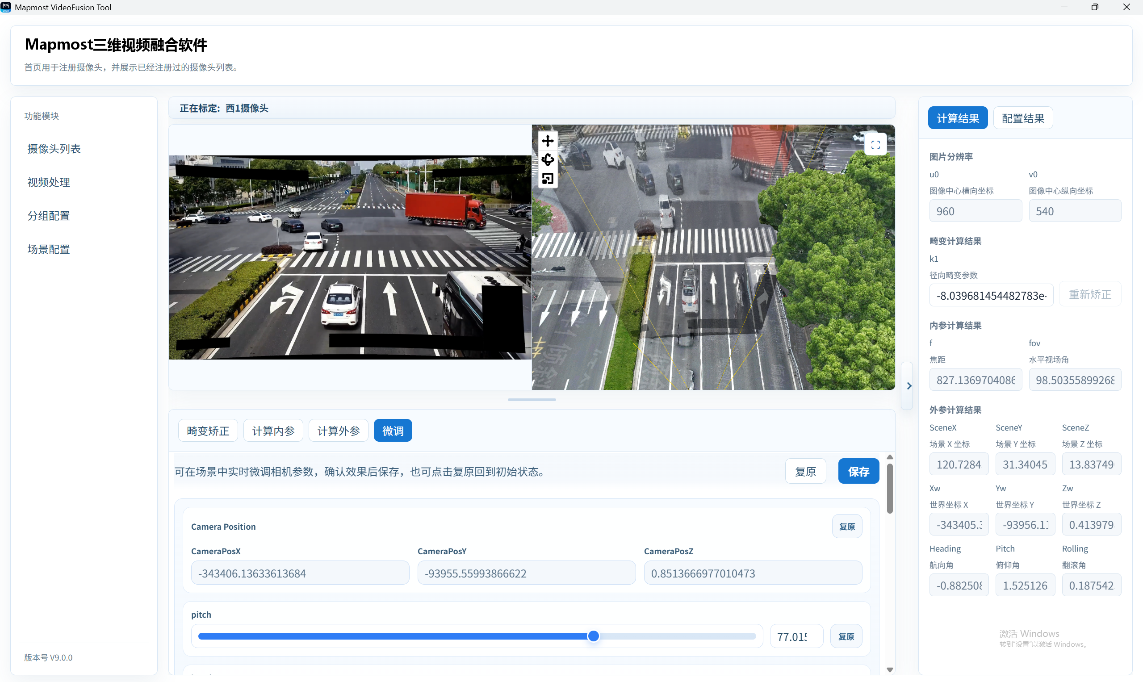
Task: Click the '正在标定: 西1摄像头' header text
Action: point(224,108)
